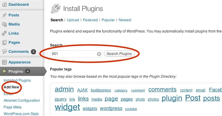The height and width of the screenshot is (116, 222).
Task: Open the Featured plugins tab
Action: (90, 20)
